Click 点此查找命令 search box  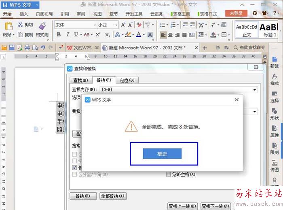(x=249, y=47)
